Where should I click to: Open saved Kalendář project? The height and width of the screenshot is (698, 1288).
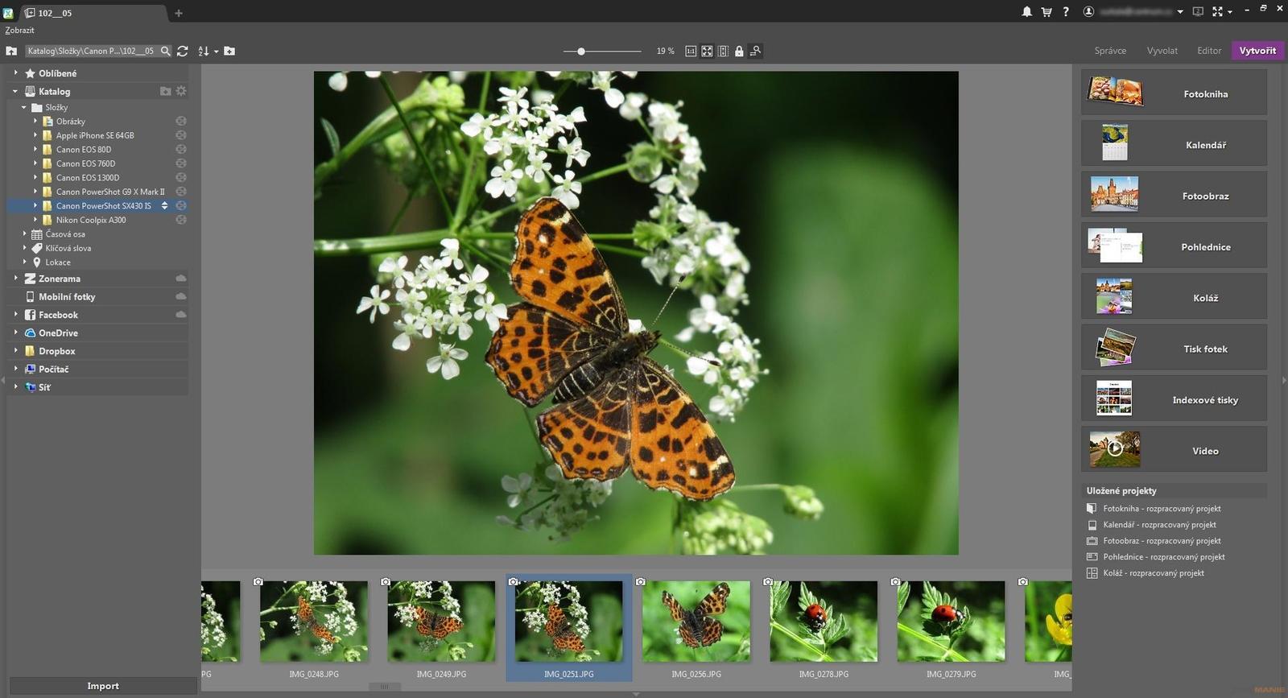pos(1159,525)
